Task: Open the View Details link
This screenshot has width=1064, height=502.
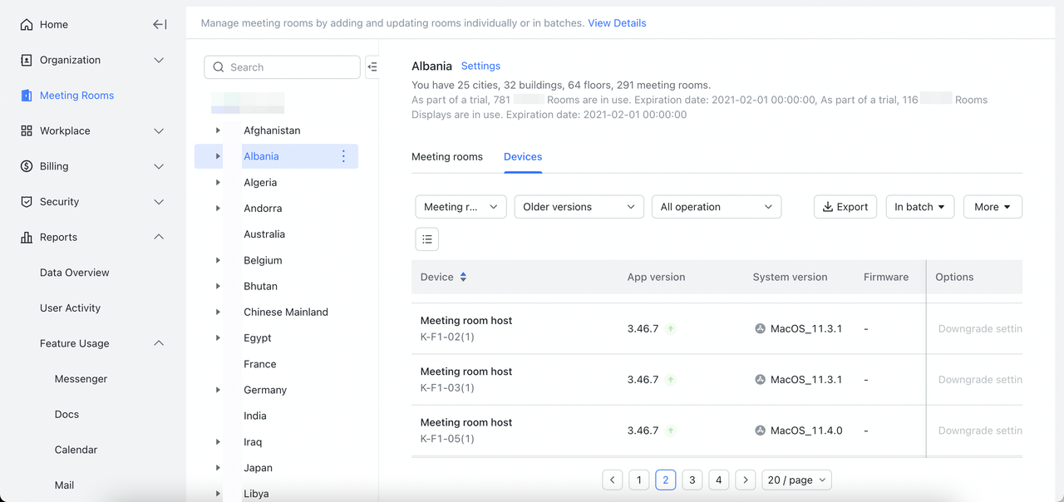Action: pos(617,23)
